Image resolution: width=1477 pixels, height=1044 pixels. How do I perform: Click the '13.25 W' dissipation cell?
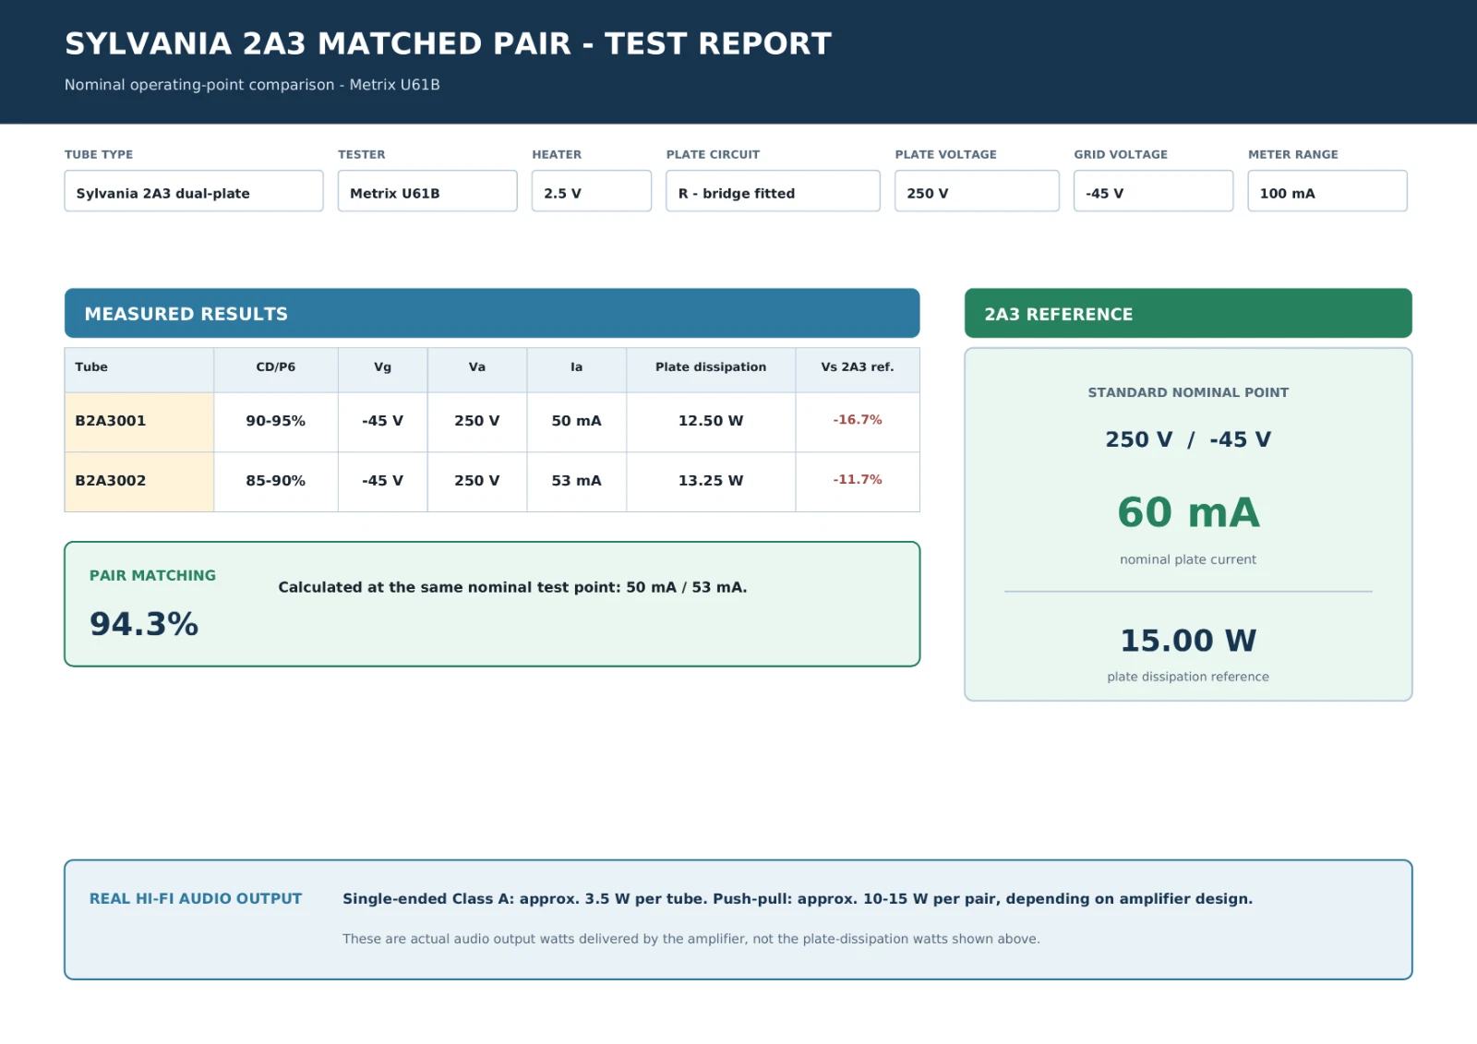(711, 482)
